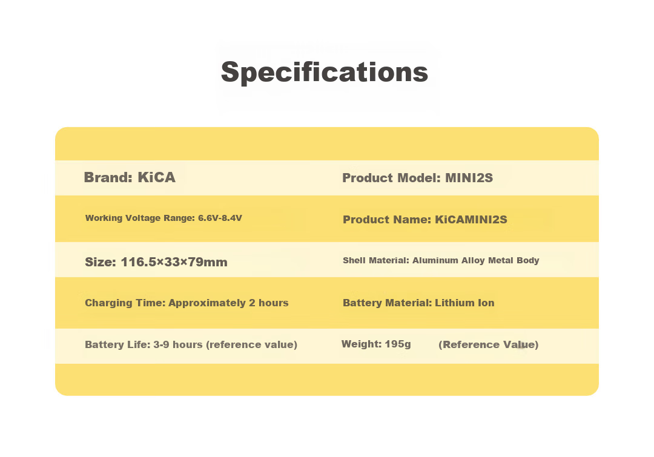Screen dimensions: 654x457
Task: Select the Weight: 195g text
Action: point(376,344)
